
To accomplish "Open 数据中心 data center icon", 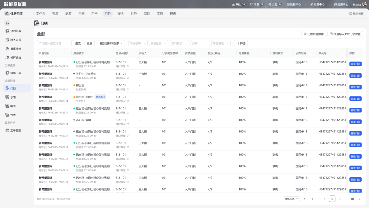I will pyautogui.click(x=288, y=4).
